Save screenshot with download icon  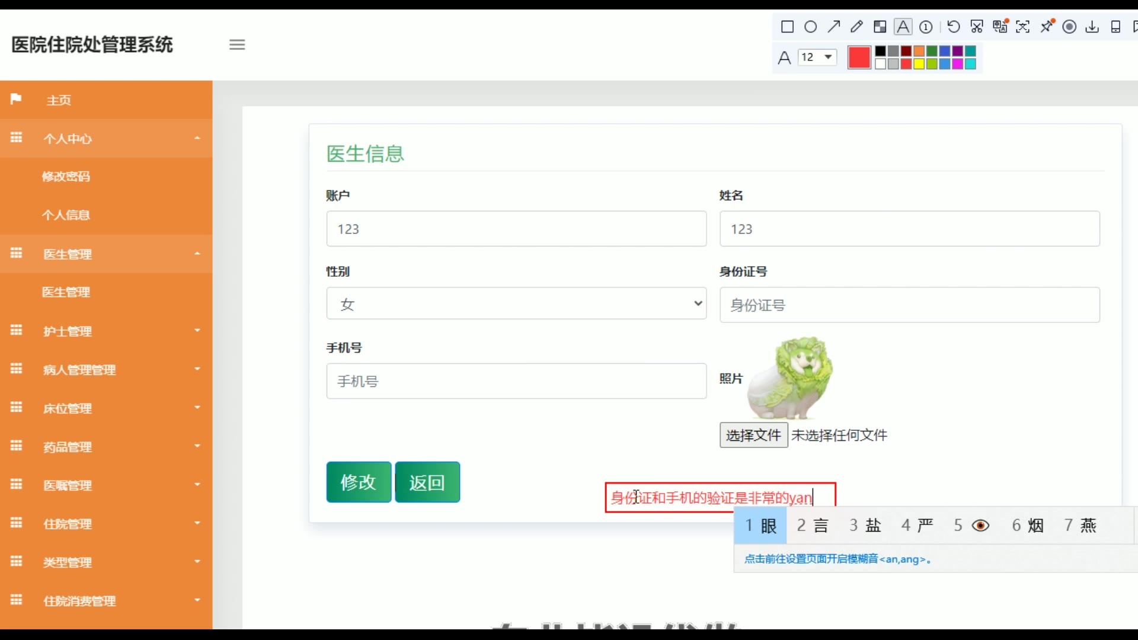[1092, 27]
